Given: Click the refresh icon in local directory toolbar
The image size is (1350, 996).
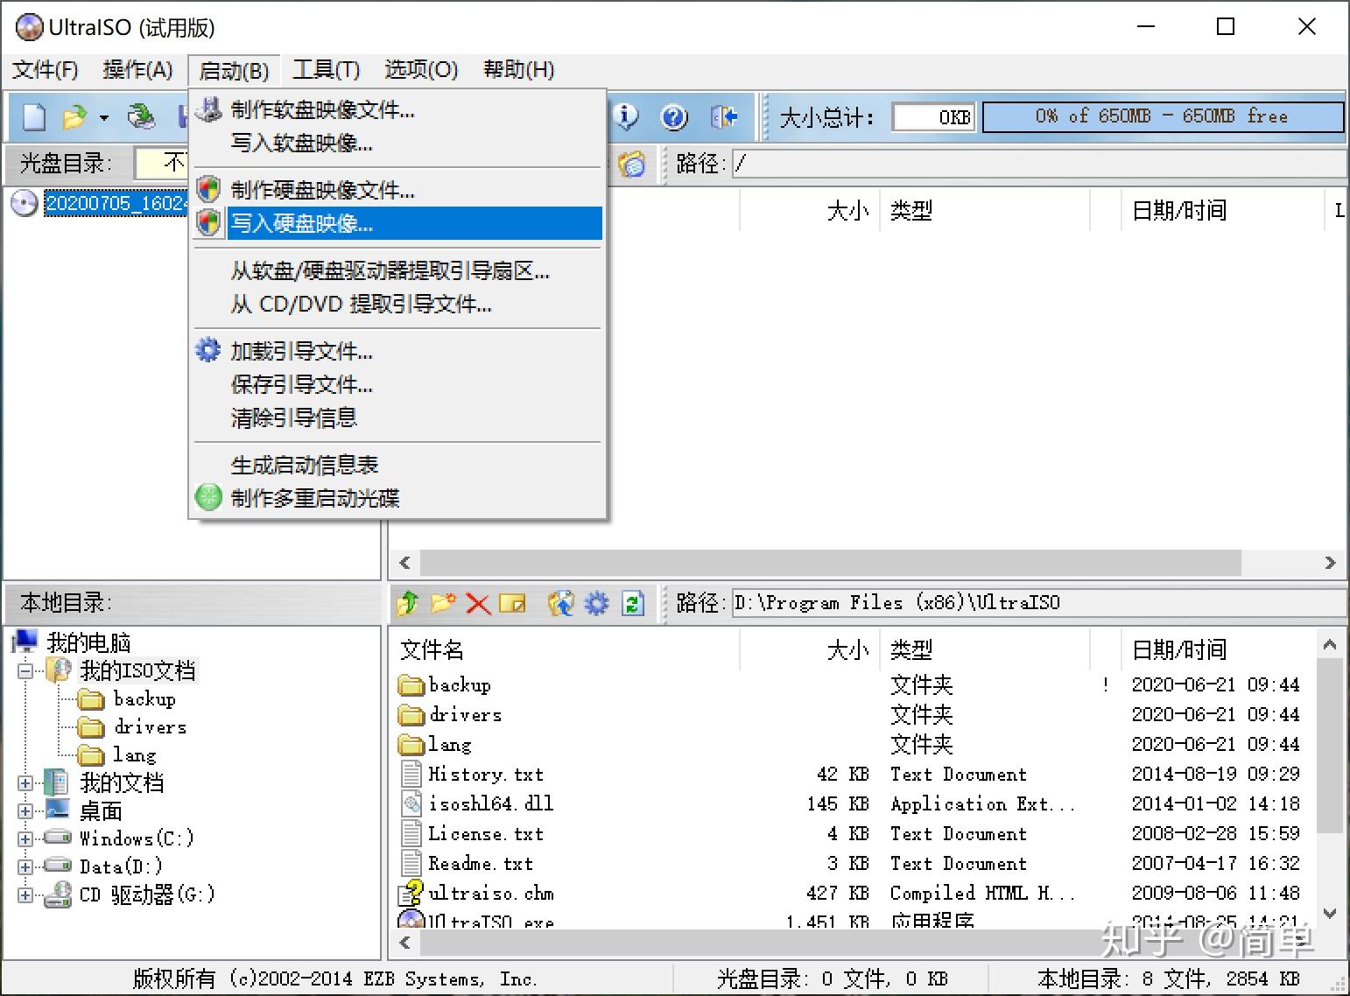Looking at the screenshot, I should (x=632, y=603).
